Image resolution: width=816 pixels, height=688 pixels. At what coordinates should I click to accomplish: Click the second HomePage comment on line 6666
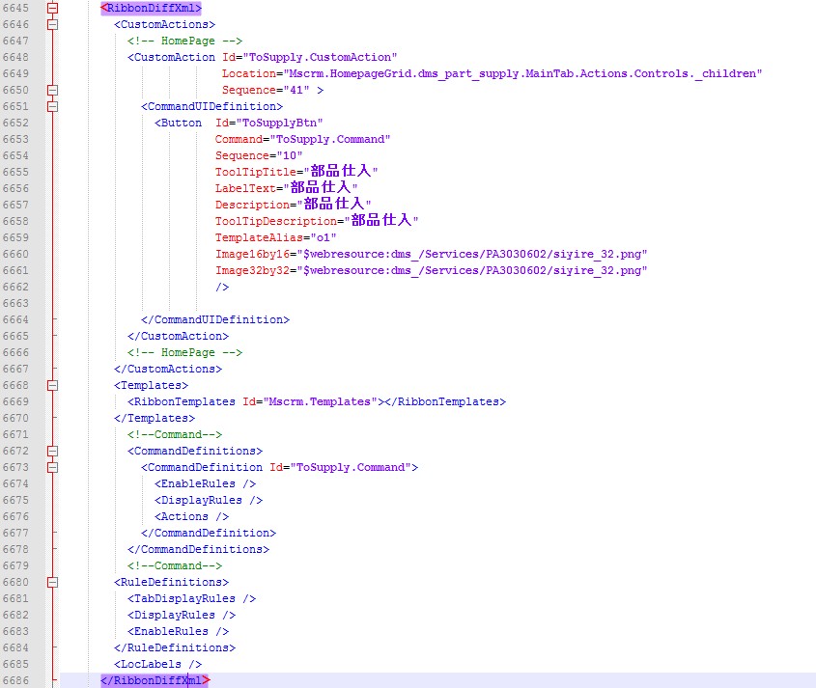click(x=184, y=352)
